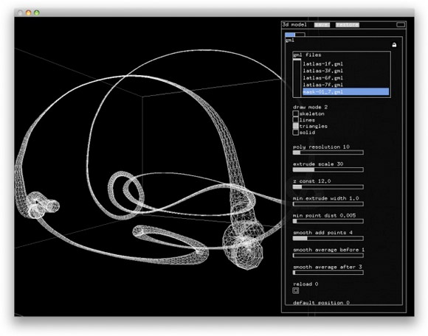Collapse the 3d model panel with the corner box
The image size is (428, 336).
pos(401,25)
